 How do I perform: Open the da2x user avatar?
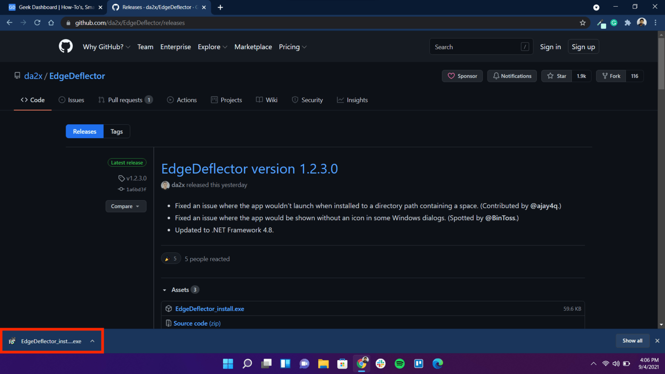pyautogui.click(x=165, y=185)
